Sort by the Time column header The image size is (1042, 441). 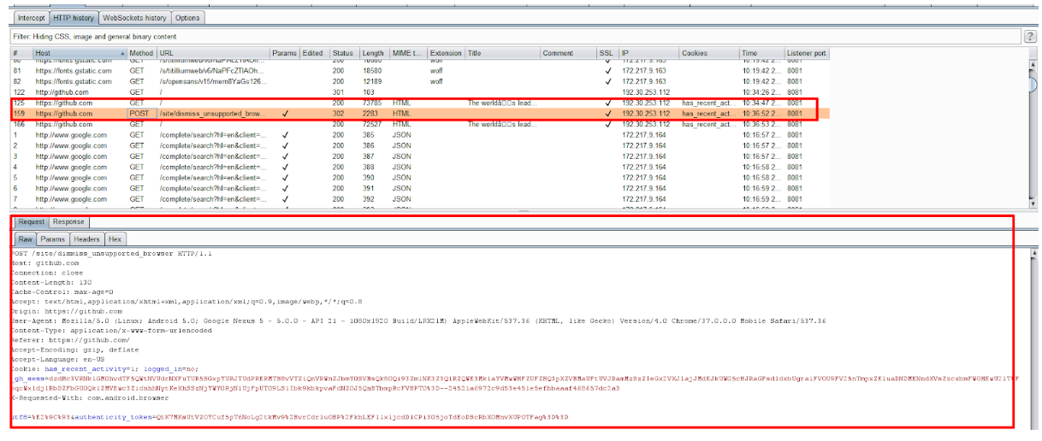[761, 53]
